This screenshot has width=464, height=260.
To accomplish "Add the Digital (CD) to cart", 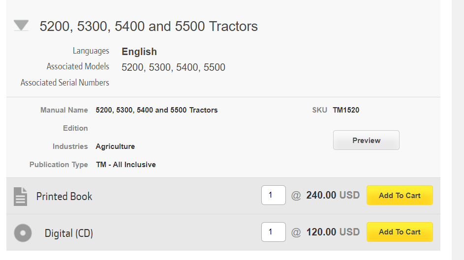I will point(399,232).
